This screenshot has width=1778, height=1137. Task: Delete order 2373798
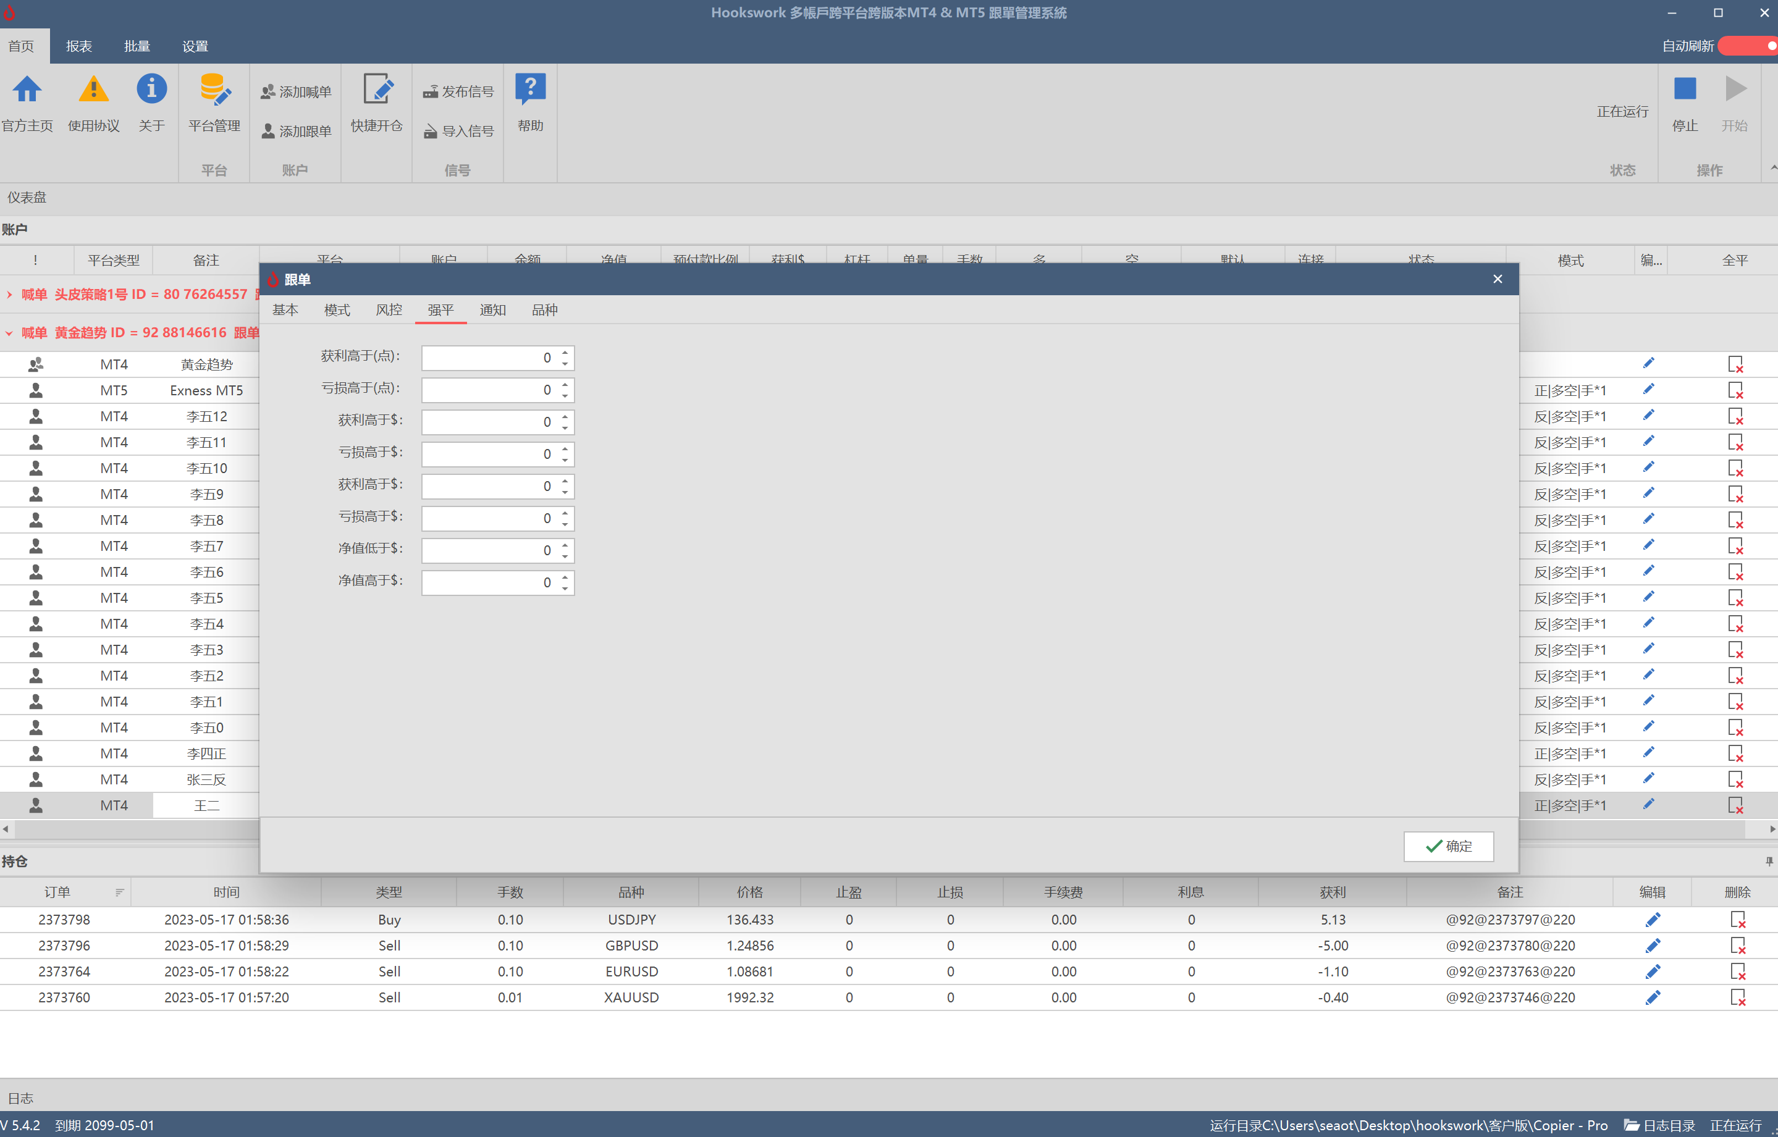1737,919
